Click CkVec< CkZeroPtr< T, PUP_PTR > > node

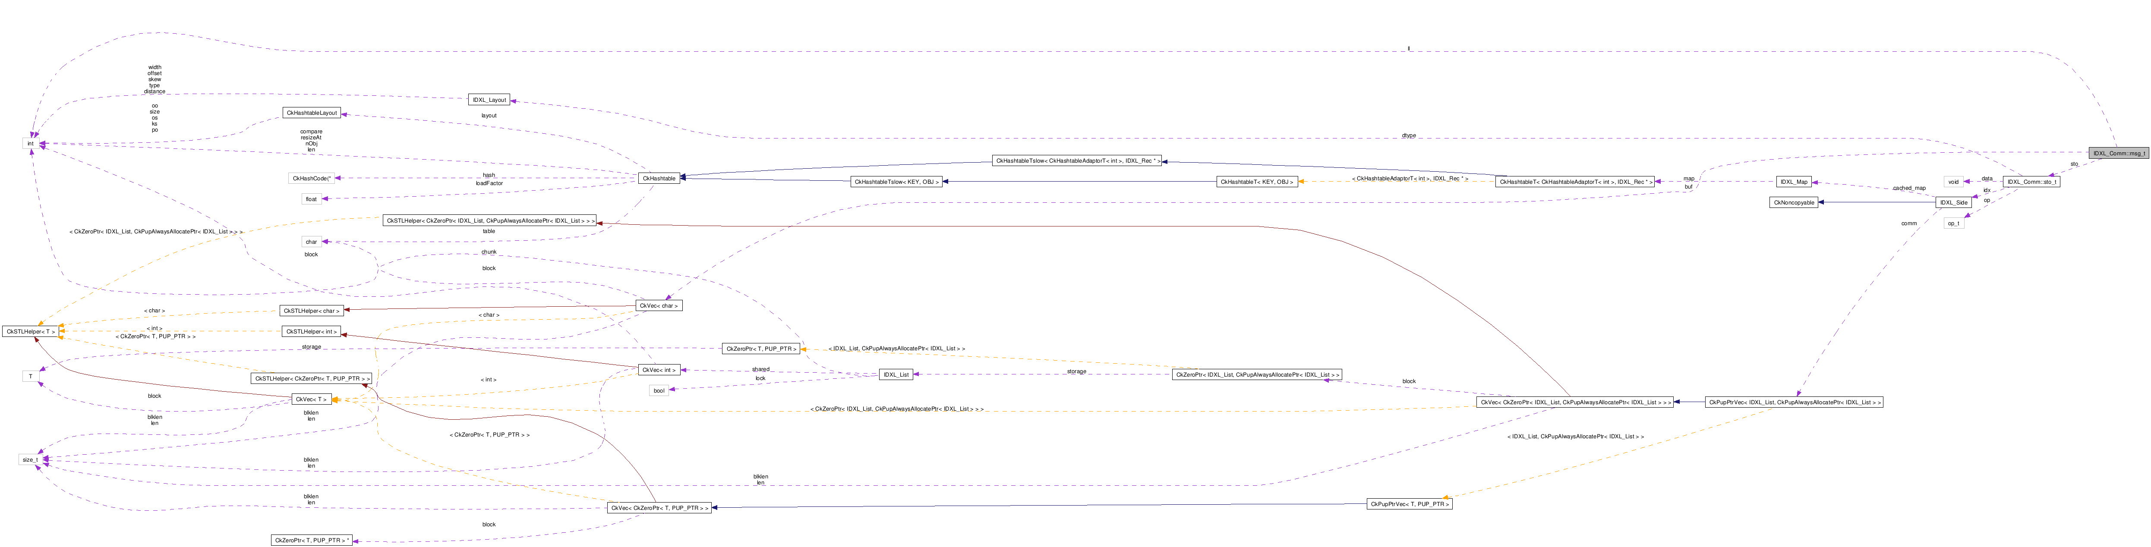[659, 508]
